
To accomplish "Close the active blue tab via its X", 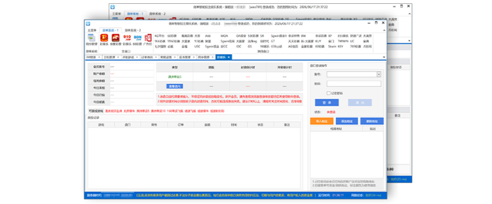I will (230, 57).
